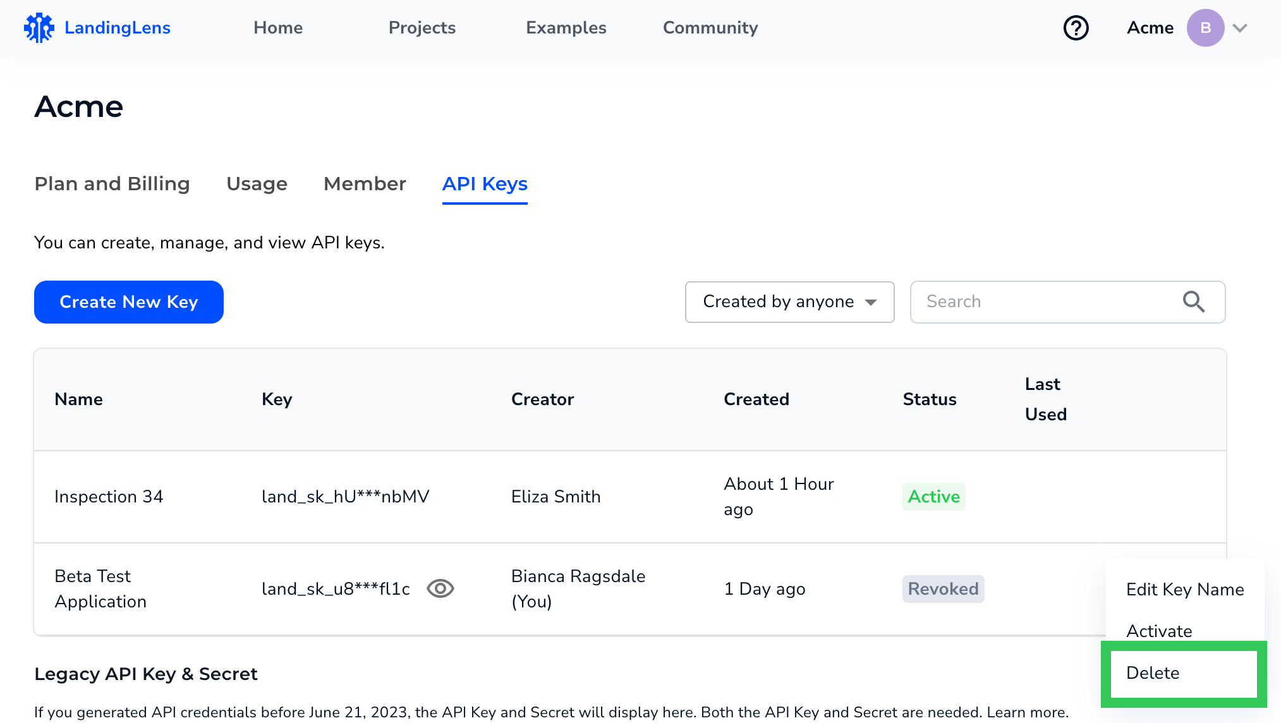Click the LandingLens logo icon

39,28
